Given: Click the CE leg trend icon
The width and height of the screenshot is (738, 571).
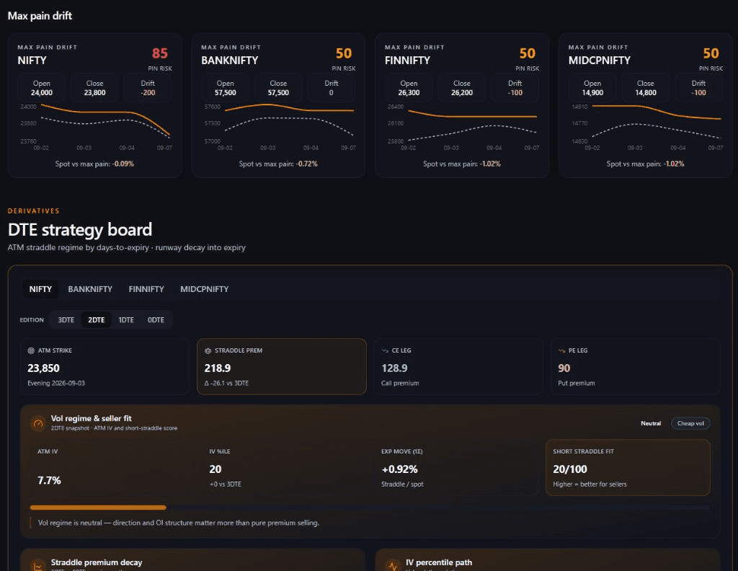Looking at the screenshot, I should [x=385, y=350].
